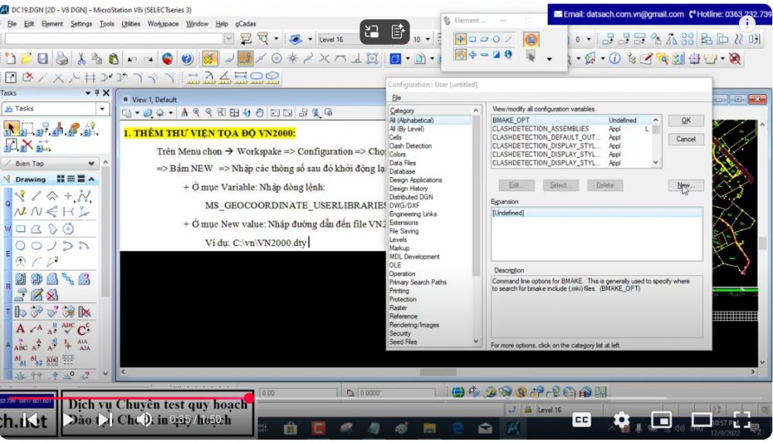Open the Element menu

pos(52,24)
